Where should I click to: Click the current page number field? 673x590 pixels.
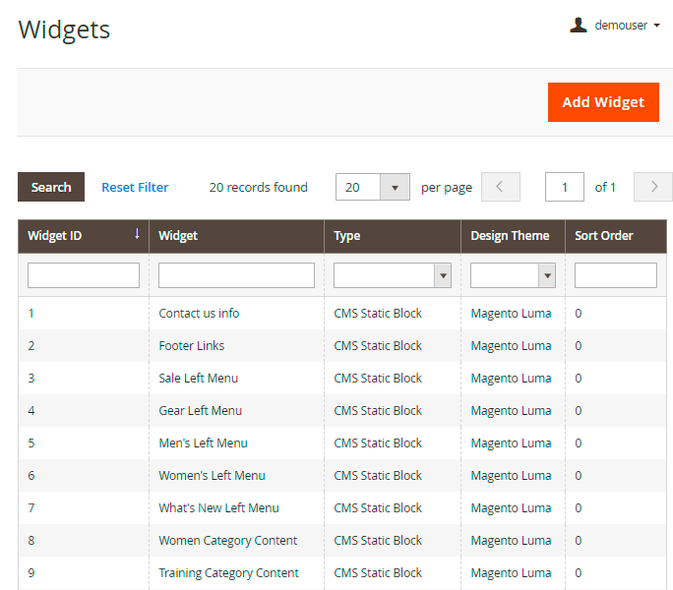565,187
